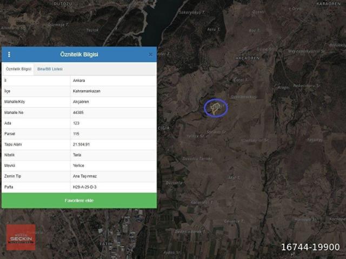
Task: Switch to the Bina/BB Listesi tab
Action: tap(50, 70)
